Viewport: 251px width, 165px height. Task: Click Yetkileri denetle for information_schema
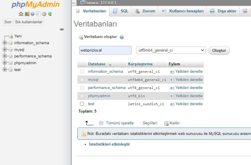click(189, 71)
